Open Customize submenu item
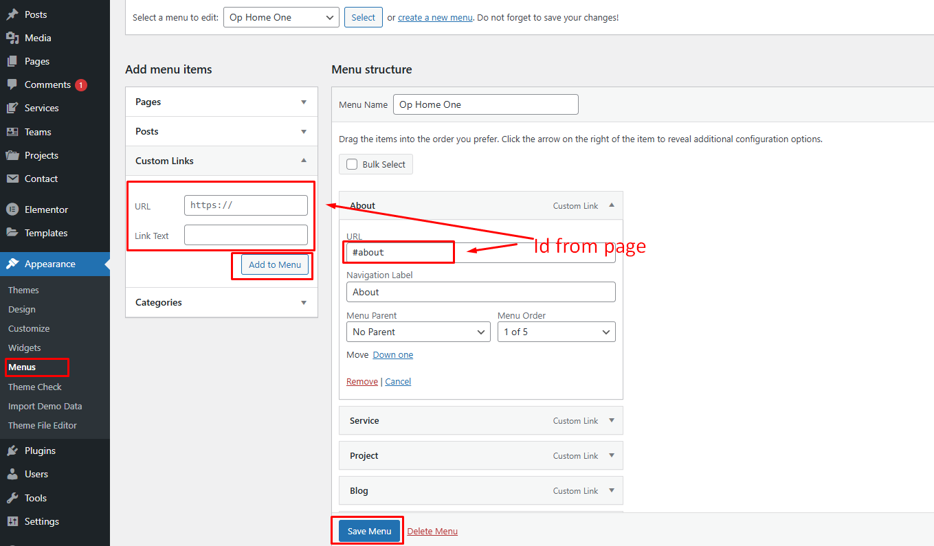 [x=29, y=328]
